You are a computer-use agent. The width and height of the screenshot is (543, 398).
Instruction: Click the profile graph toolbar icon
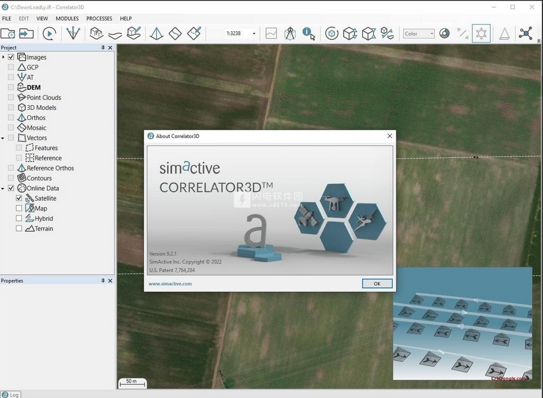coord(271,34)
